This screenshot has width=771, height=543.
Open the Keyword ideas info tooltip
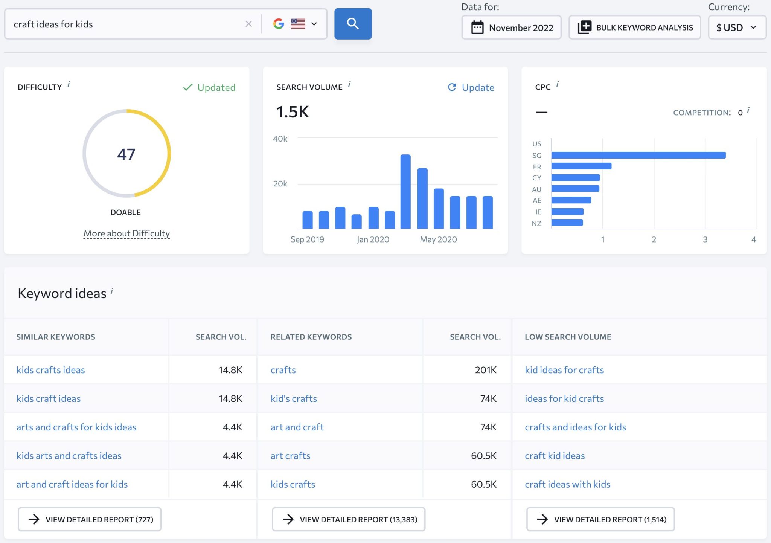pos(112,291)
